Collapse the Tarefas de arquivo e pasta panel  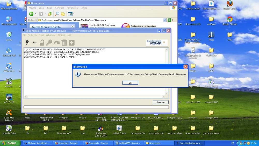click(x=72, y=26)
